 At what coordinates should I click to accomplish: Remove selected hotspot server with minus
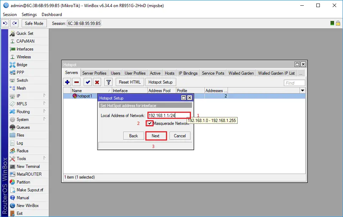pos(77,82)
